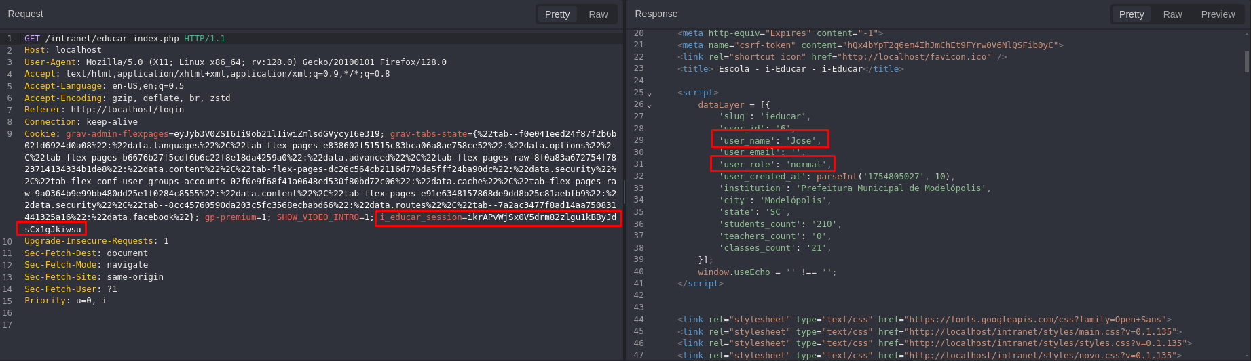This screenshot has width=1251, height=361.
Task: Click the Accept-Language header line
Action: pos(104,86)
